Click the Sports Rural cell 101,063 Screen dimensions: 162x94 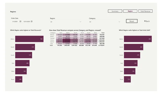coord(82,42)
